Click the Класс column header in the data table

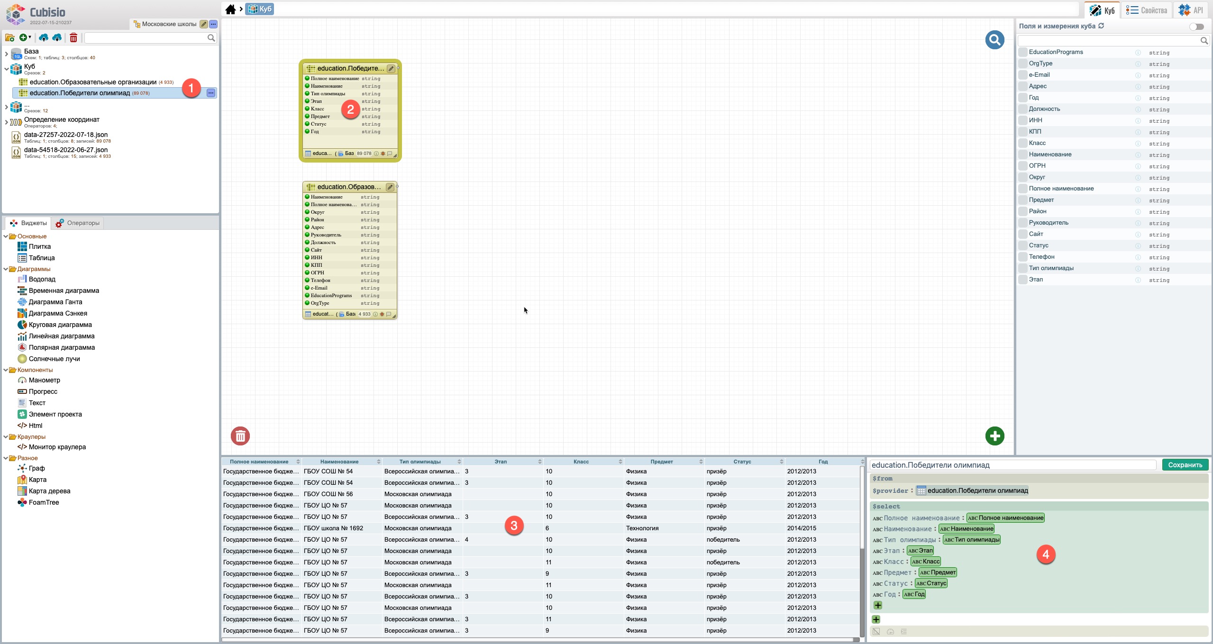pos(581,462)
